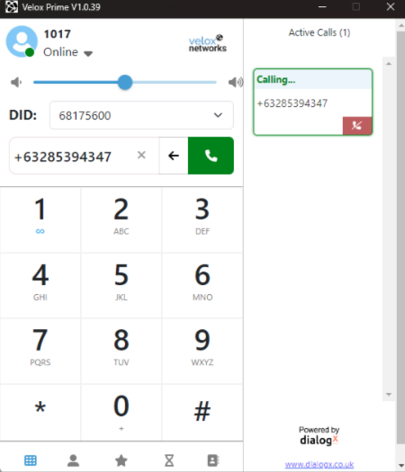Open the address book icon at the bottom
This screenshot has width=405, height=472.
coord(213,460)
